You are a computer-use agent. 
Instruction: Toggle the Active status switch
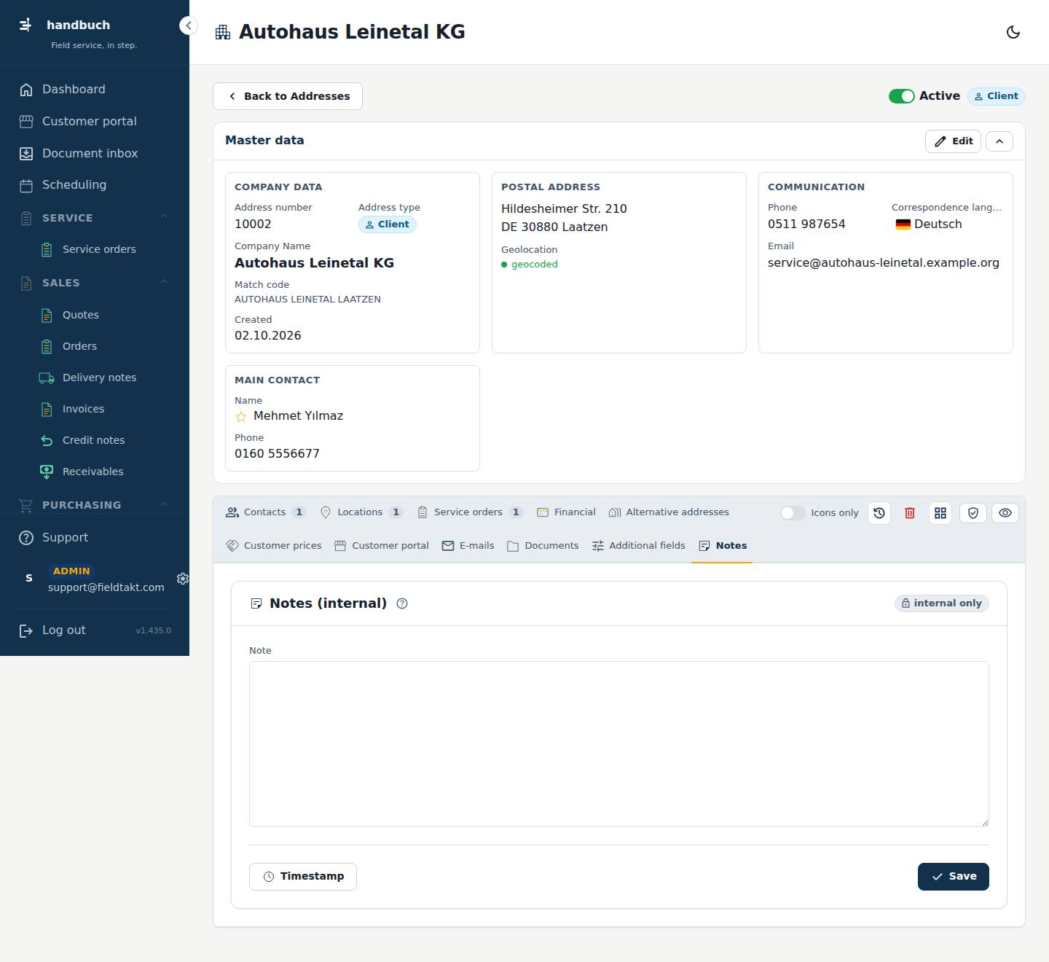(x=901, y=96)
